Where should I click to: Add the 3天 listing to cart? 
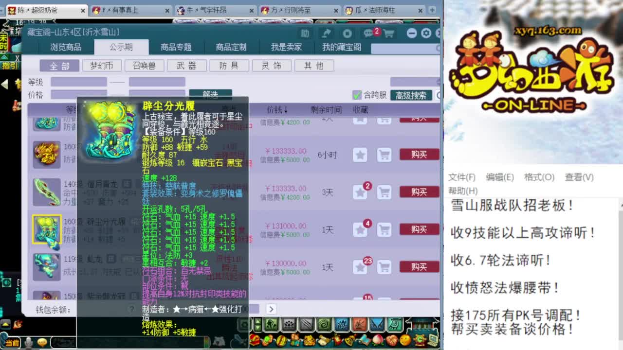pyautogui.click(x=385, y=192)
